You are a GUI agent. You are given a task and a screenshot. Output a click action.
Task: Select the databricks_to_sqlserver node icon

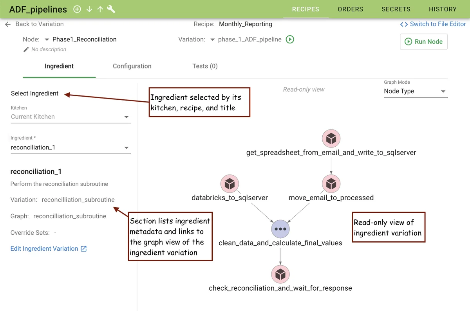pos(230,183)
